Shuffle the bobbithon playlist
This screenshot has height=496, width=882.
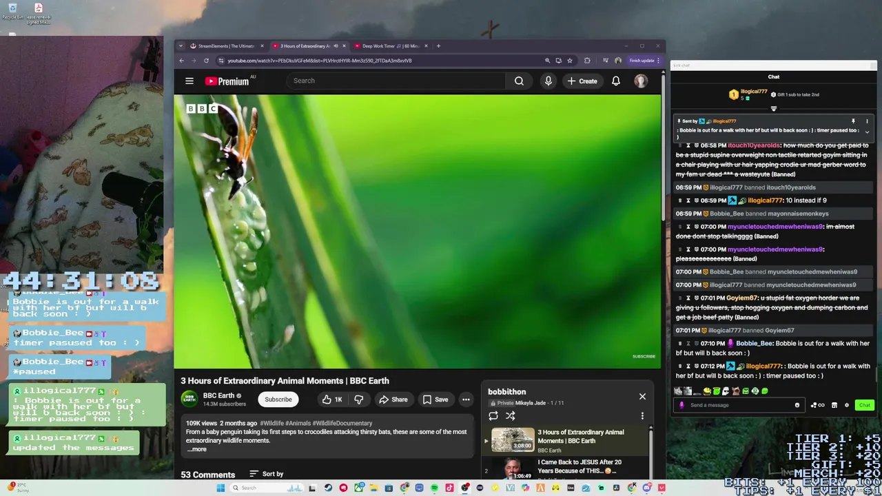[x=511, y=415]
